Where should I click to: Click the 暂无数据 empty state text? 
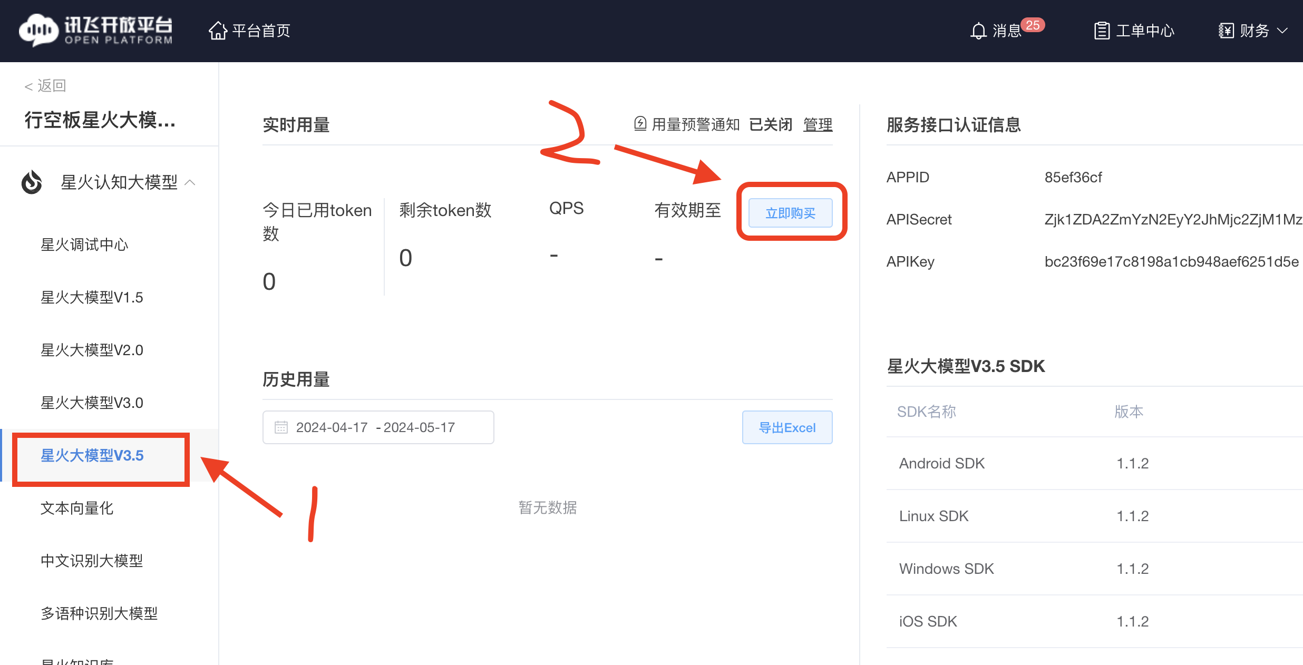(x=547, y=507)
